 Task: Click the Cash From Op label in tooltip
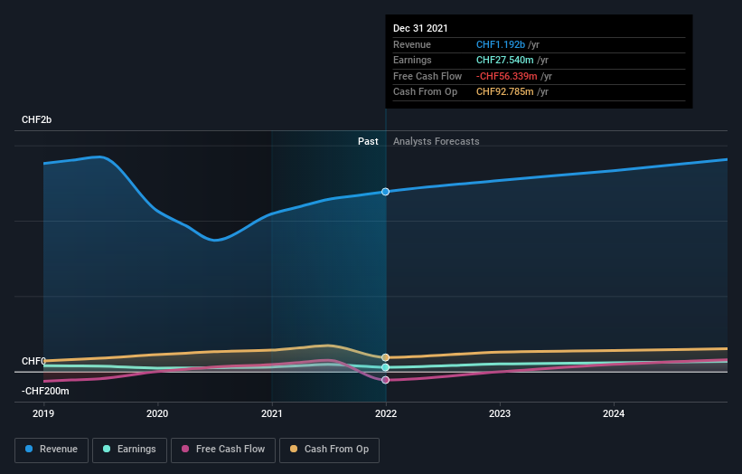click(x=426, y=92)
